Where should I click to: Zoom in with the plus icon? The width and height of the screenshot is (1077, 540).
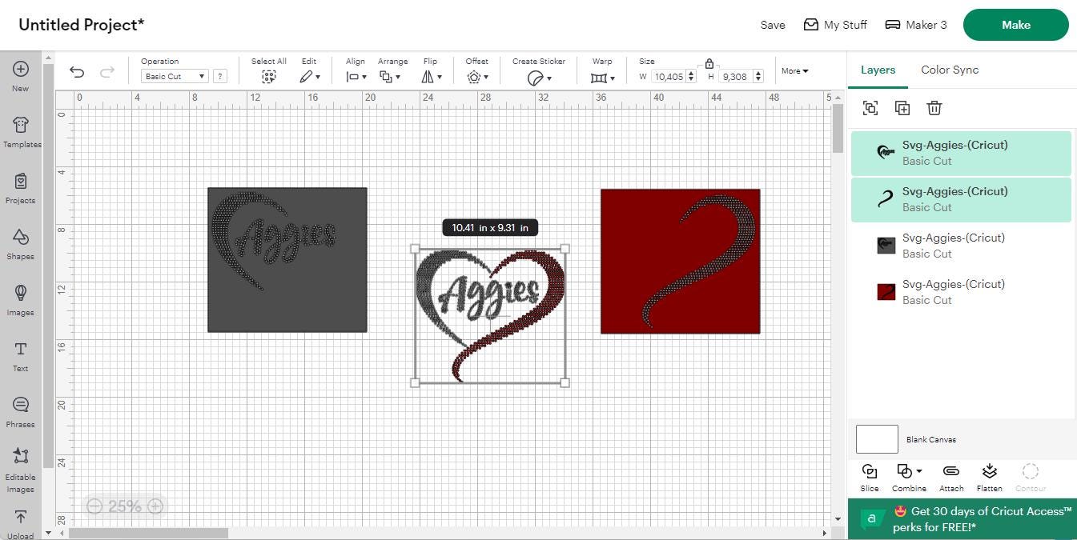click(155, 506)
